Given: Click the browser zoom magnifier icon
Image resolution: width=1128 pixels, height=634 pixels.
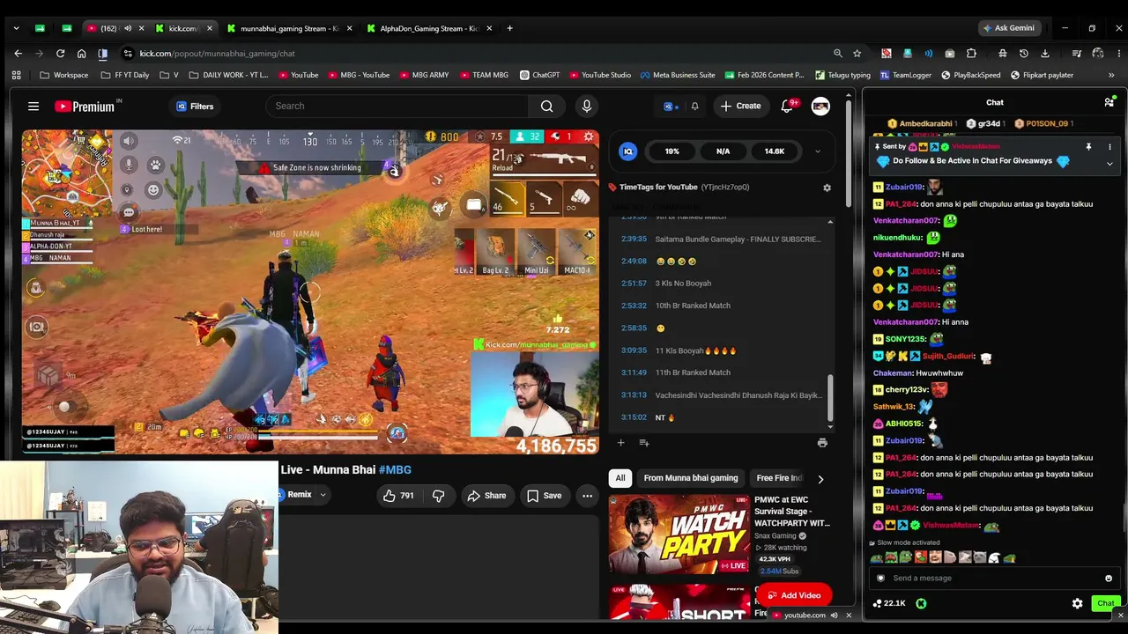Looking at the screenshot, I should click(837, 54).
